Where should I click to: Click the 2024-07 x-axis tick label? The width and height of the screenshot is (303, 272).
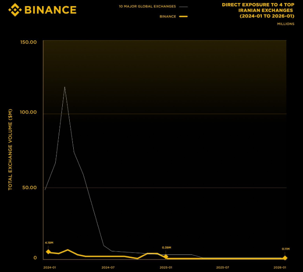click(x=108, y=267)
